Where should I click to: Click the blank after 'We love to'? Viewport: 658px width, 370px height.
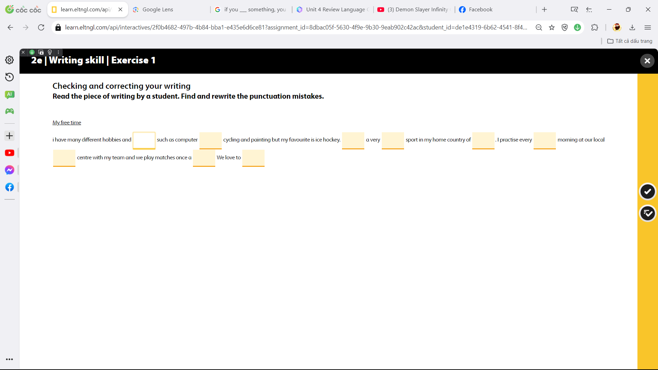[x=253, y=158]
